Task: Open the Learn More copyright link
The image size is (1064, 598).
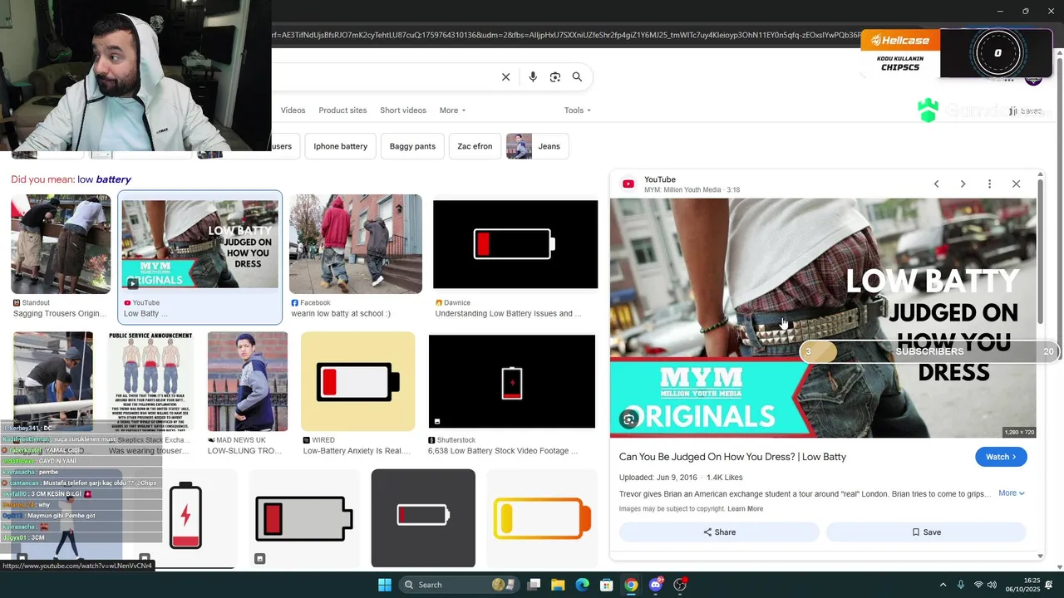Action: [745, 509]
